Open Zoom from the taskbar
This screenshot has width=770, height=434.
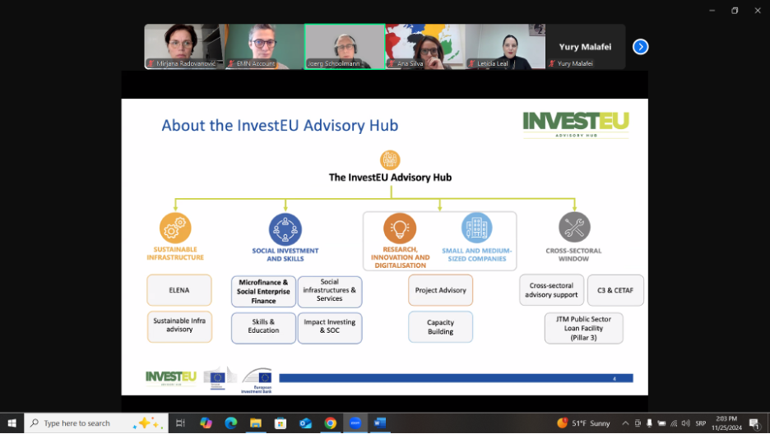355,423
